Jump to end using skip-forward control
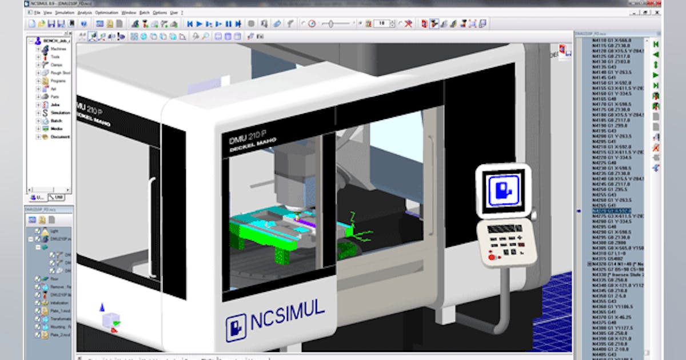This screenshot has width=686, height=360. [238, 23]
